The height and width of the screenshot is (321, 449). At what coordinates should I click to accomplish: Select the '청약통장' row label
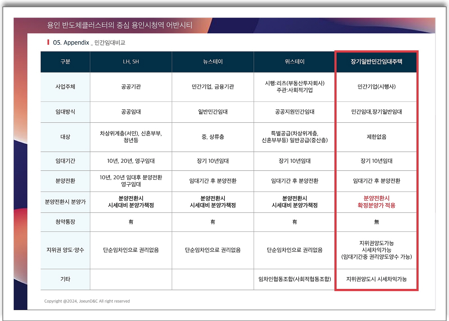click(x=65, y=222)
